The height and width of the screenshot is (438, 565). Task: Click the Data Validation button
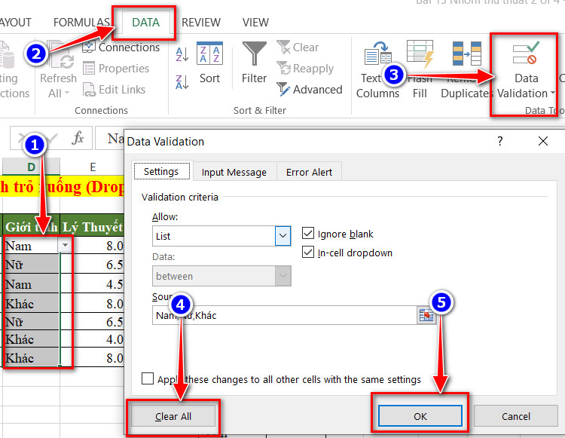(x=527, y=70)
